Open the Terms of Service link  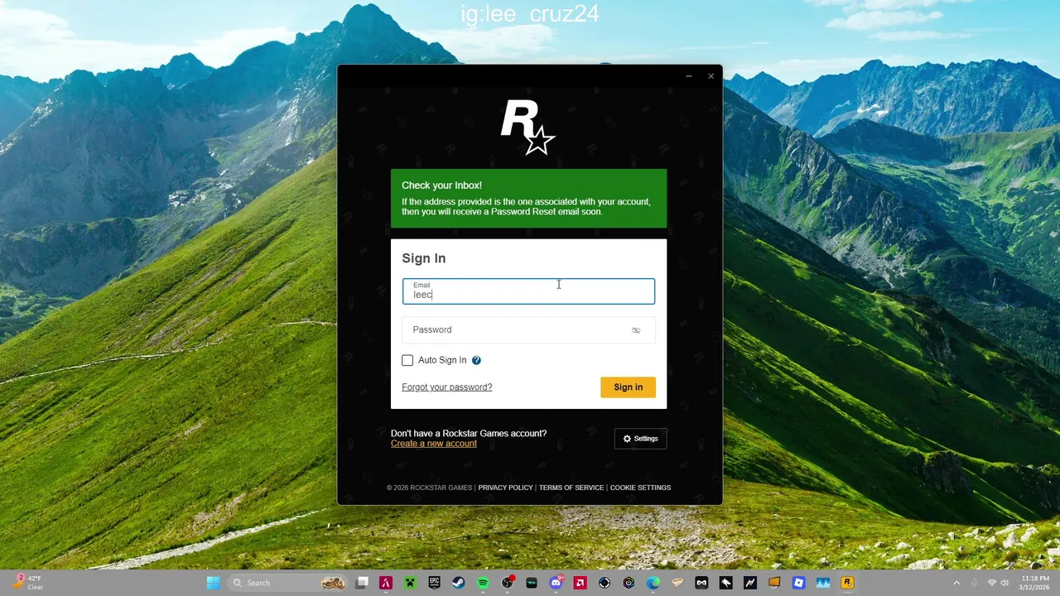click(571, 488)
